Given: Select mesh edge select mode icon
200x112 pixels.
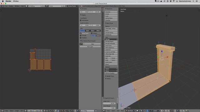Looking at the screenshot, I should [x=164, y=111].
